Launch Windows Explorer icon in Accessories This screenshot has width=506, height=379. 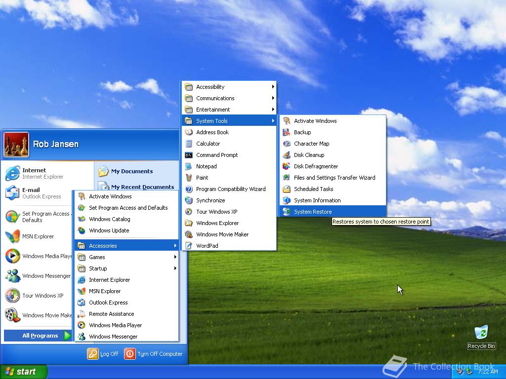188,223
